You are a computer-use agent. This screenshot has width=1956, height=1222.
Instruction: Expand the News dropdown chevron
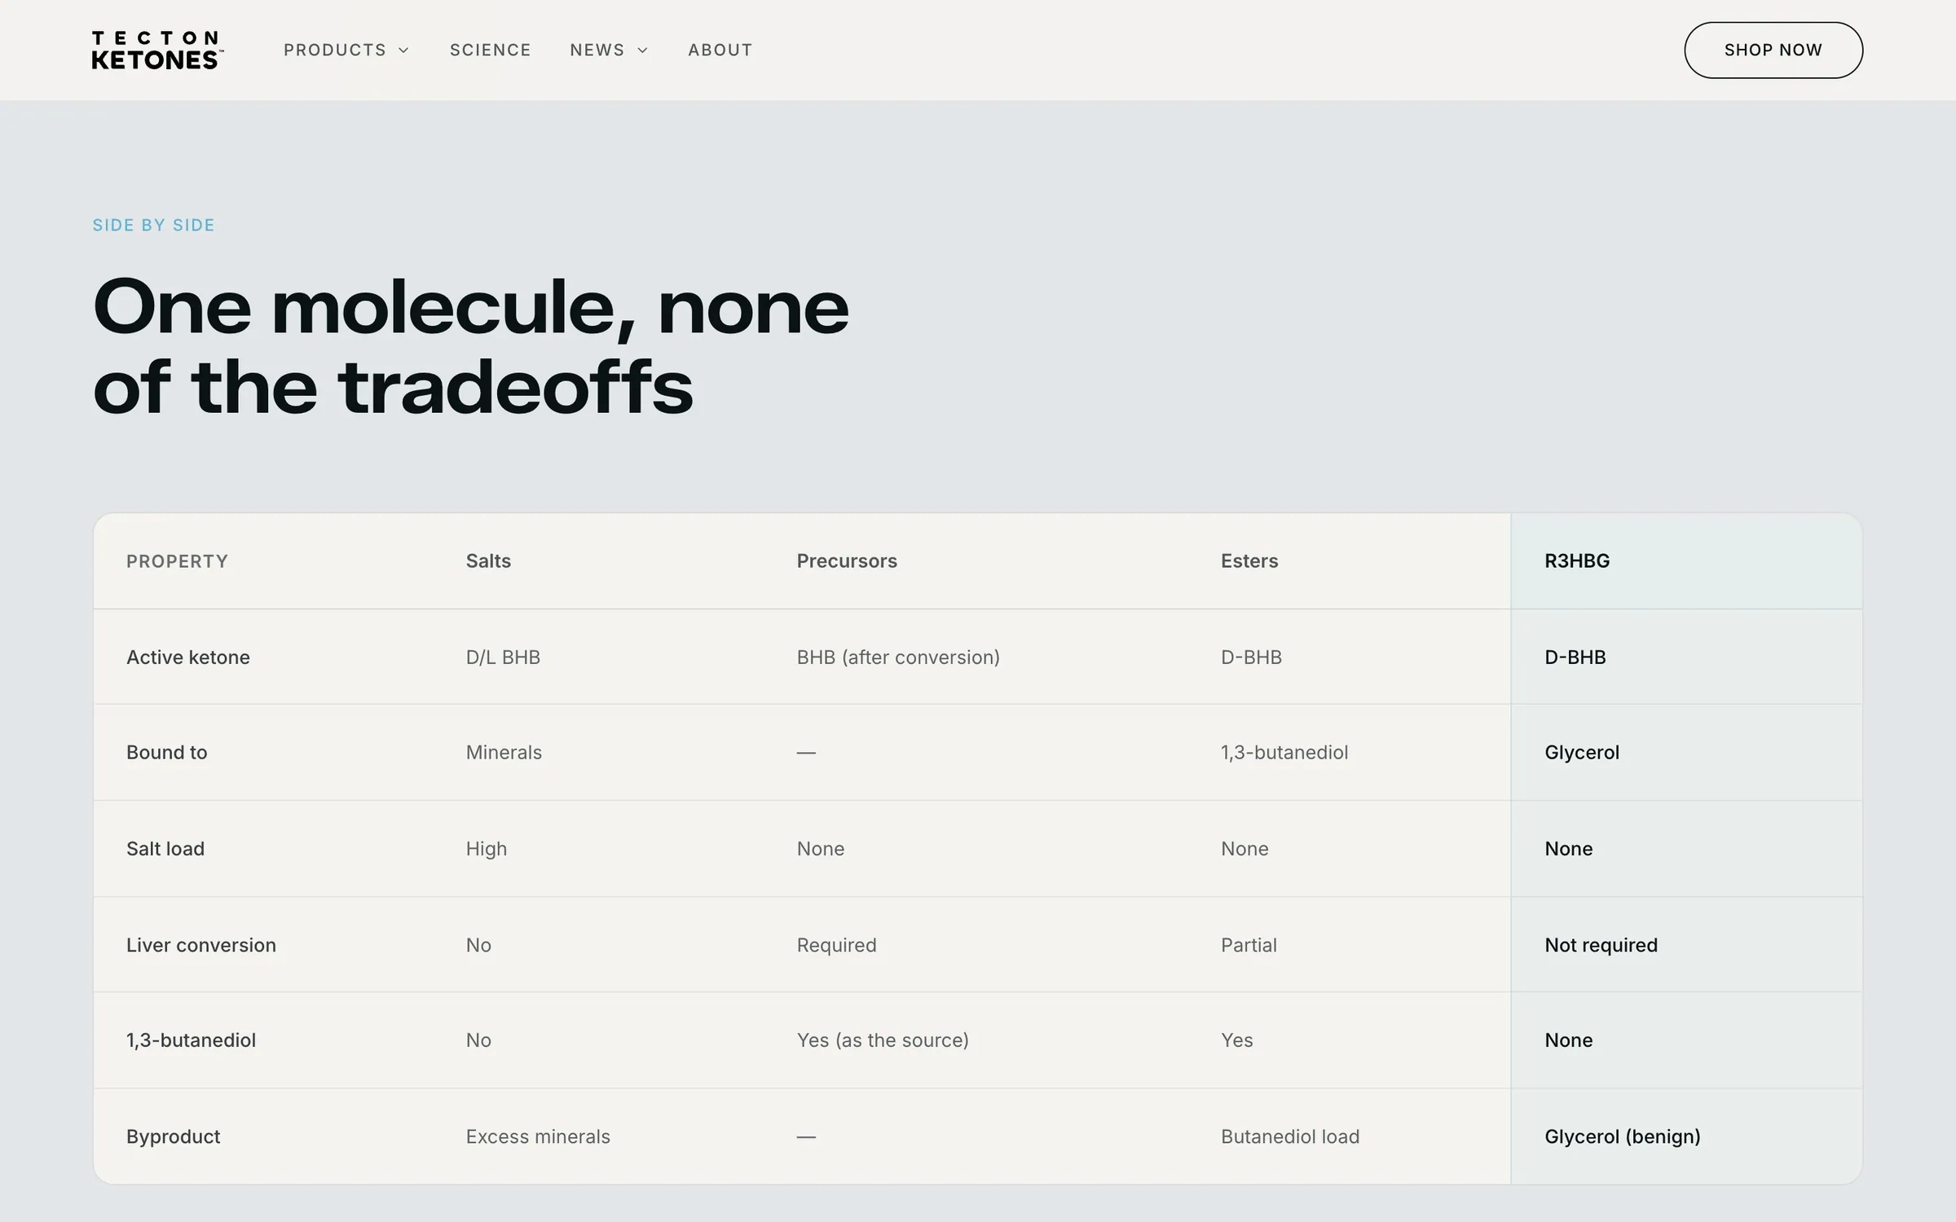coord(642,51)
